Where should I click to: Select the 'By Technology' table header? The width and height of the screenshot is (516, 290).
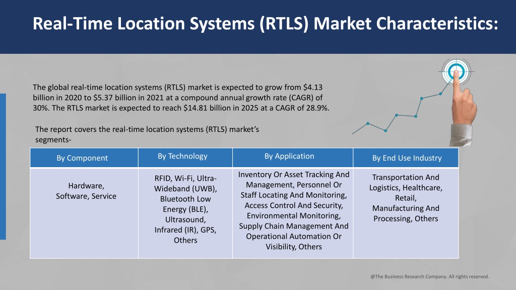(185, 158)
